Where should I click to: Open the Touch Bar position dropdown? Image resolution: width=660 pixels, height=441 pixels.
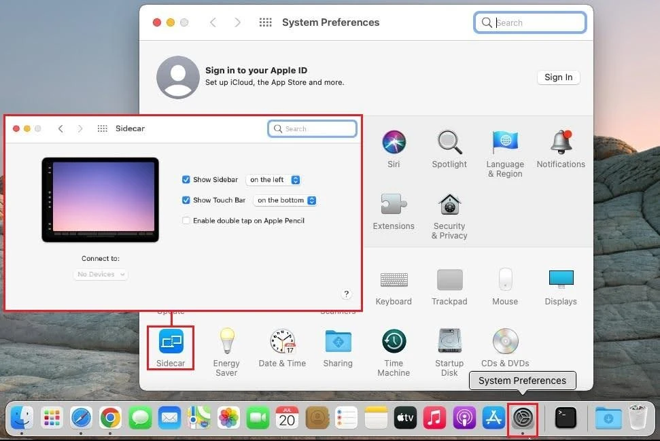pos(285,200)
